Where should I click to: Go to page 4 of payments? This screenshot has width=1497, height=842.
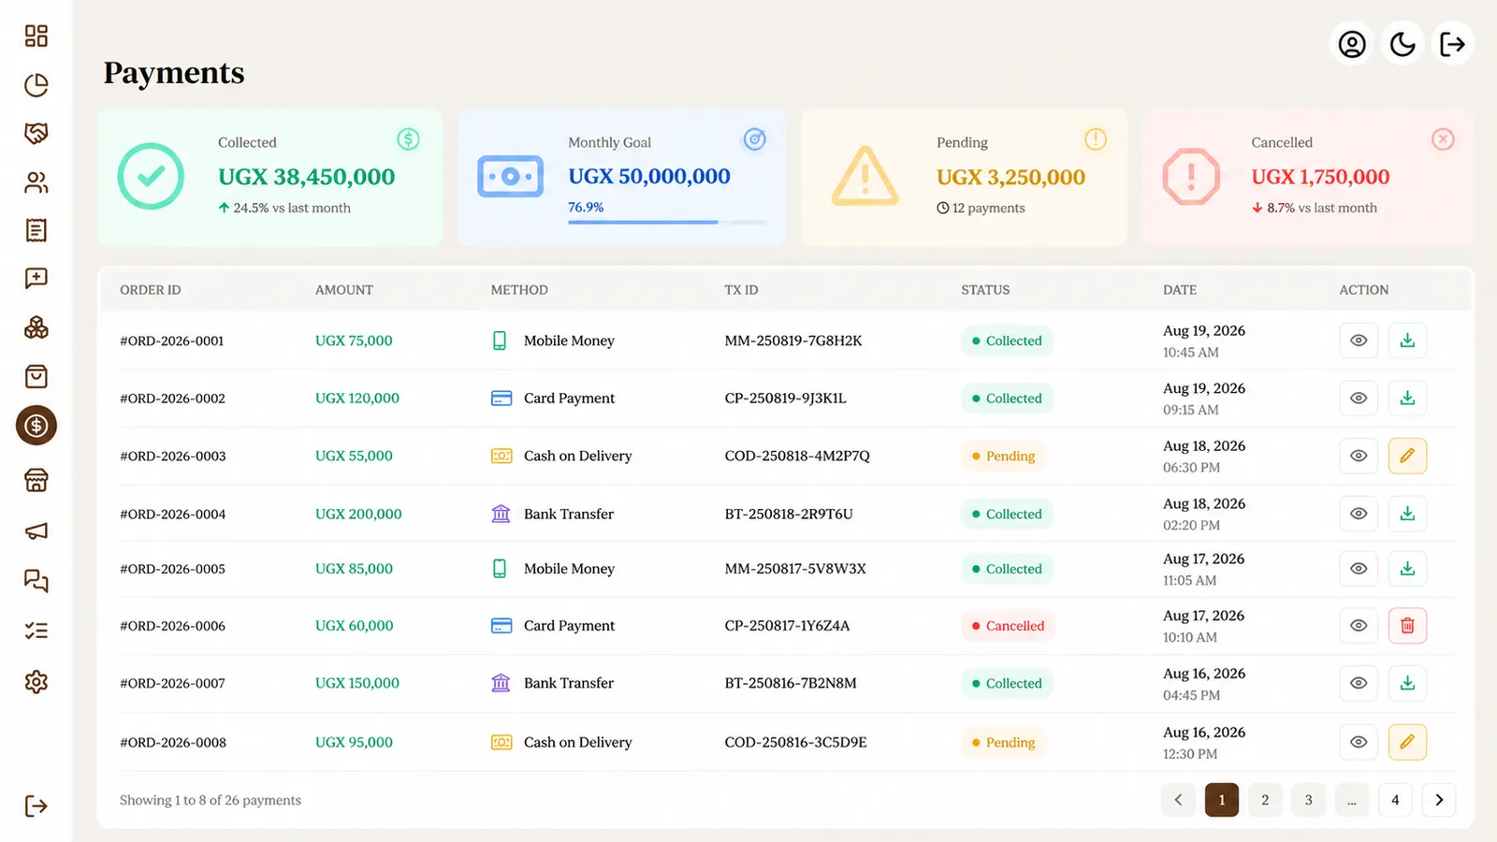coord(1395,800)
